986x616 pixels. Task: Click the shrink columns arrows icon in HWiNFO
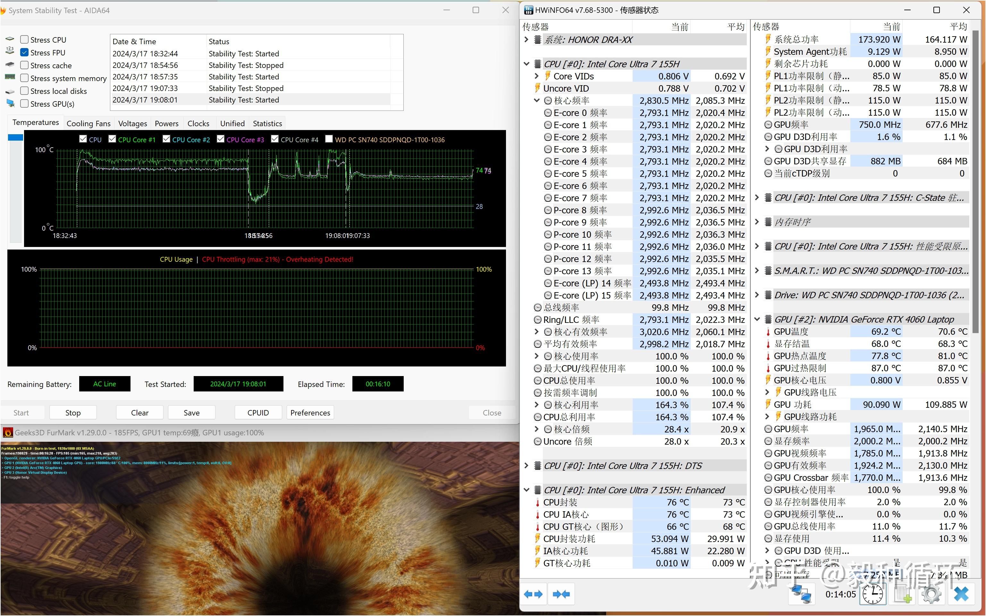tap(561, 594)
